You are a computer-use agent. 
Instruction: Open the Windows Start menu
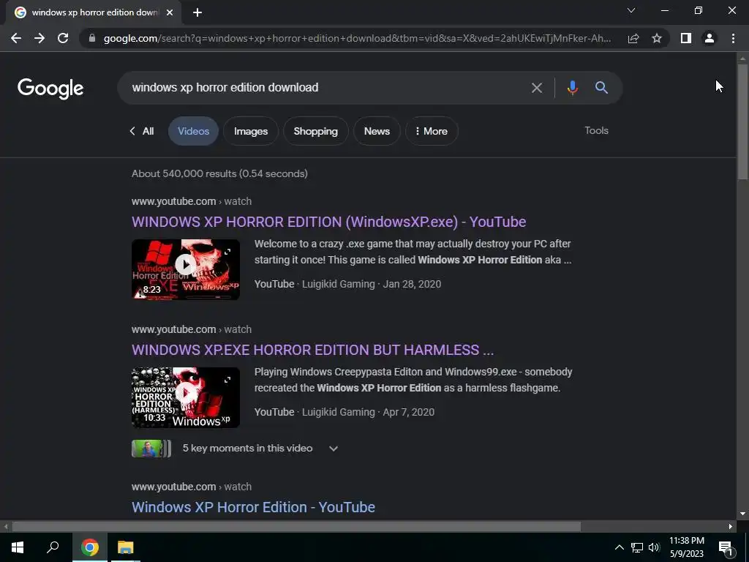coord(18,547)
